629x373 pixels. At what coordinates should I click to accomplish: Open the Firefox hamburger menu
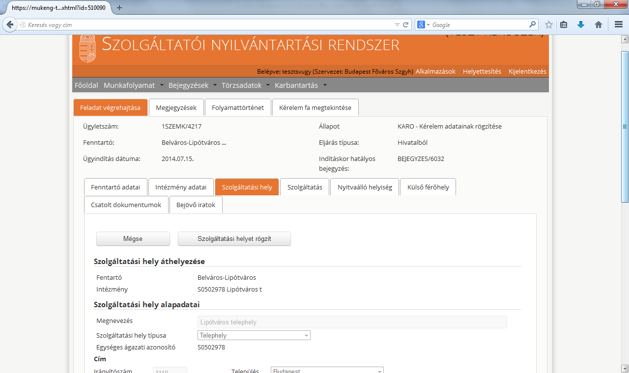[x=619, y=25]
